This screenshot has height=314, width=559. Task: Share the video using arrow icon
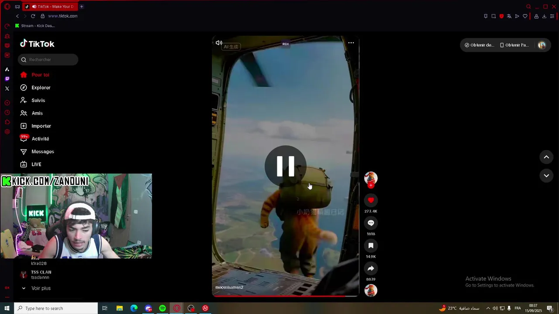click(371, 268)
